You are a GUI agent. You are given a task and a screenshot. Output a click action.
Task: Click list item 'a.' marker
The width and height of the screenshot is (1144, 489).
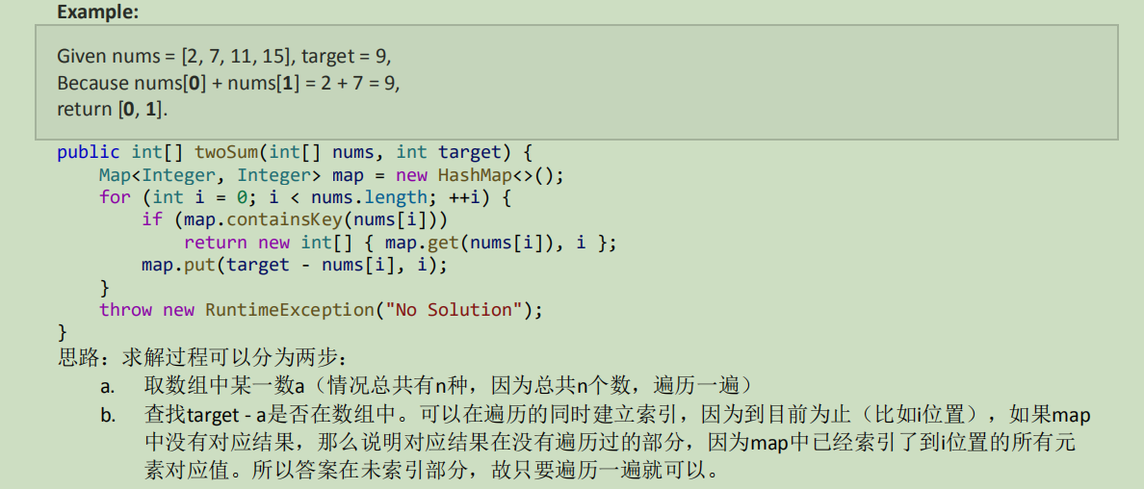[x=108, y=386]
